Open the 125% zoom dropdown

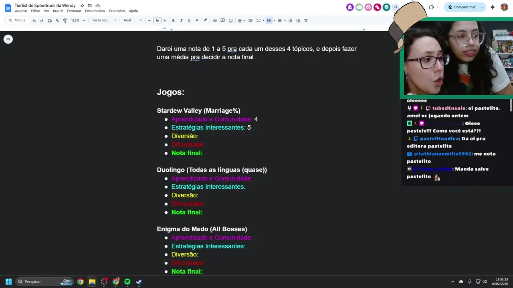point(78,20)
